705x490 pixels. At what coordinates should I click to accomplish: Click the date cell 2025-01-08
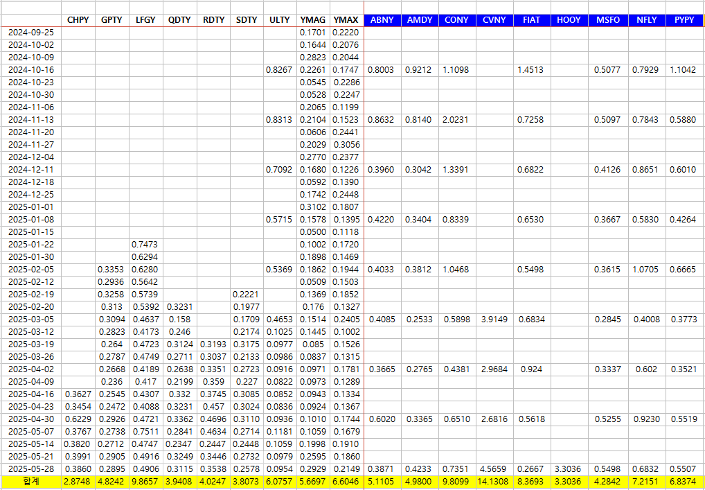pyautogui.click(x=31, y=220)
